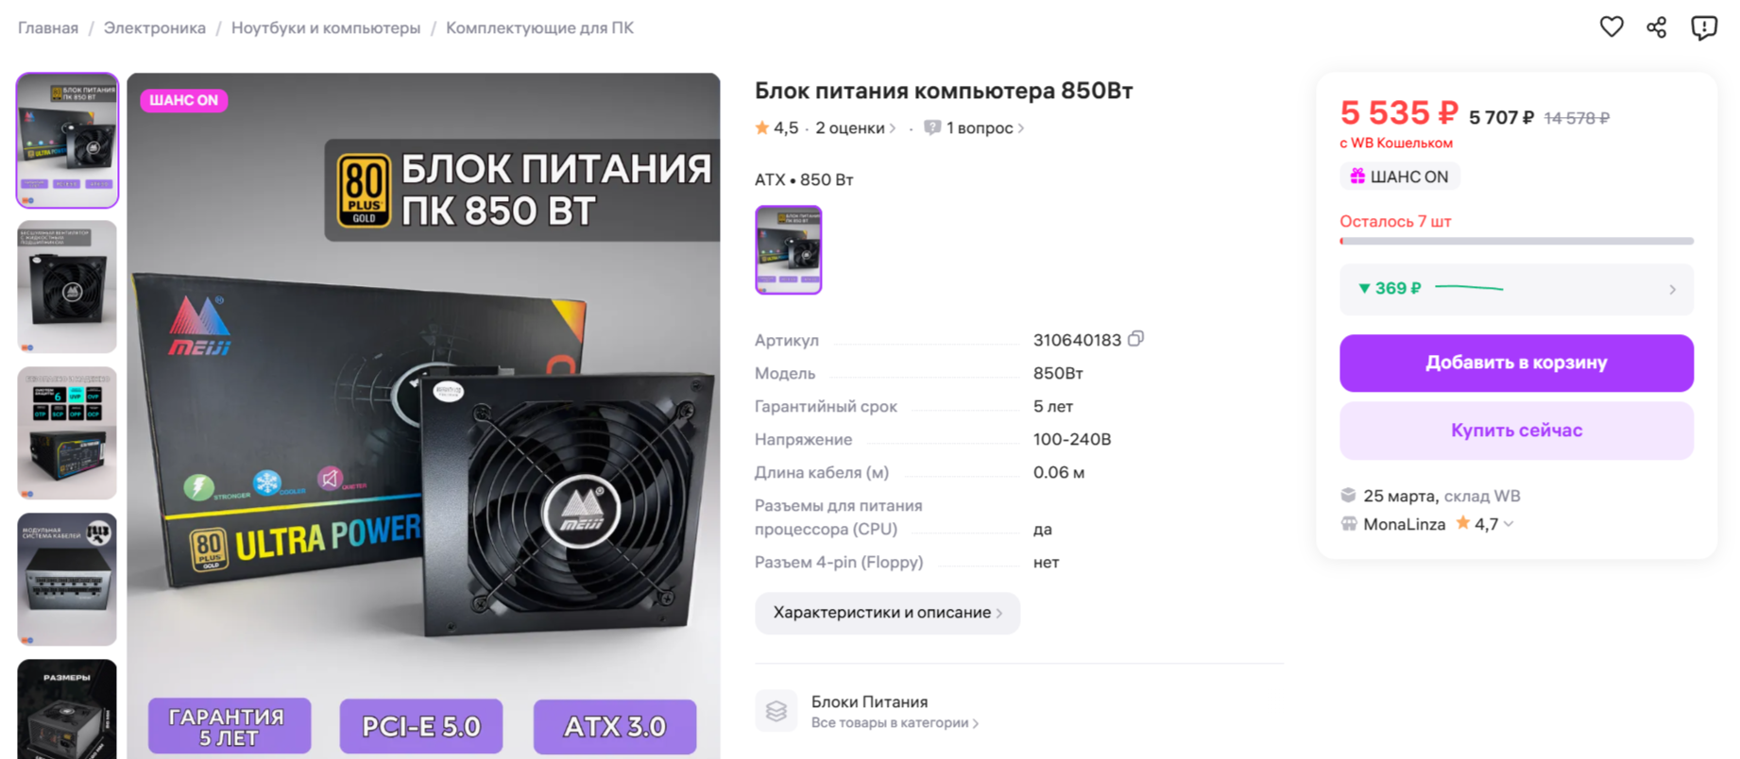Click Добавить в корзину button
Image resolution: width=1740 pixels, height=759 pixels.
[1516, 363]
